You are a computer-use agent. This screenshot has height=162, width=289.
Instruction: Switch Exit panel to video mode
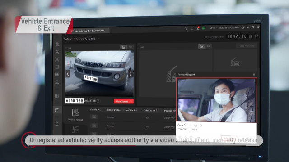[x=209, y=46]
